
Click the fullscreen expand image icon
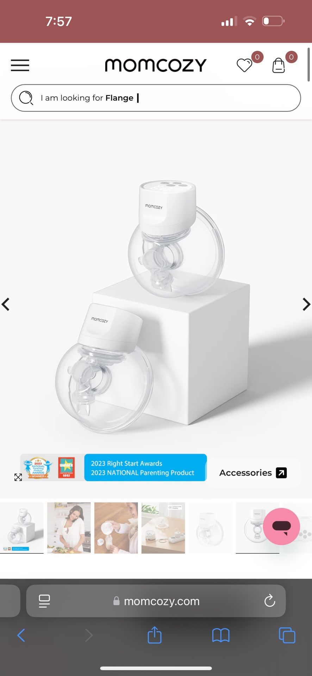18,477
